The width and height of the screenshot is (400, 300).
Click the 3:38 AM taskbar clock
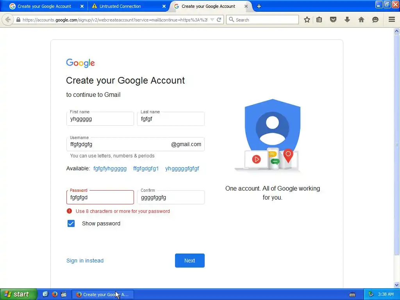(386, 294)
